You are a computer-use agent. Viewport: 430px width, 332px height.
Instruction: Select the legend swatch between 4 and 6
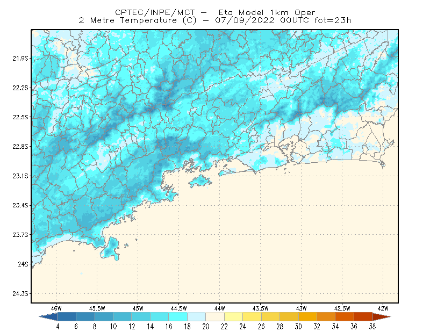tap(67, 317)
